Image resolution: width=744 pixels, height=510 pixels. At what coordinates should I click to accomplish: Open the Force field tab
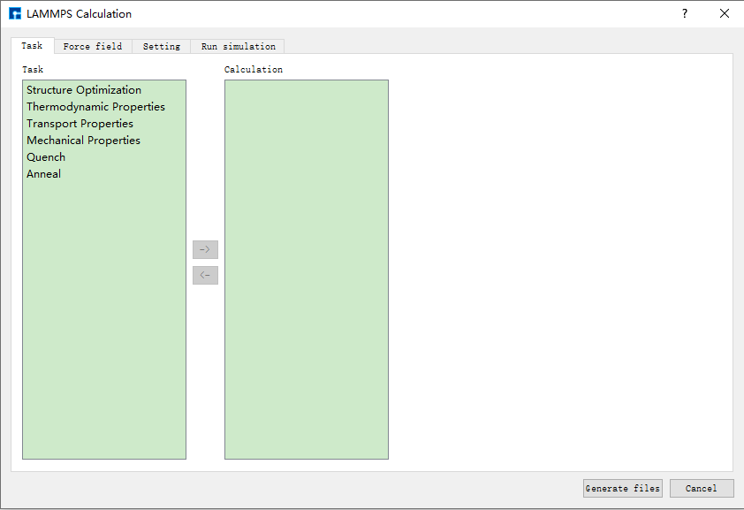point(93,46)
